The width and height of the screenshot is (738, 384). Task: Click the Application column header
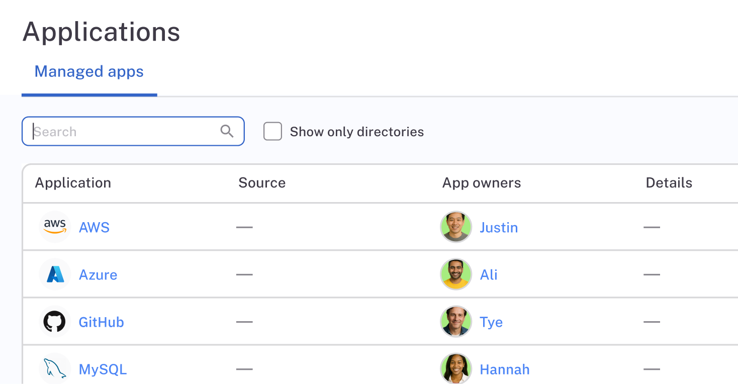point(73,182)
